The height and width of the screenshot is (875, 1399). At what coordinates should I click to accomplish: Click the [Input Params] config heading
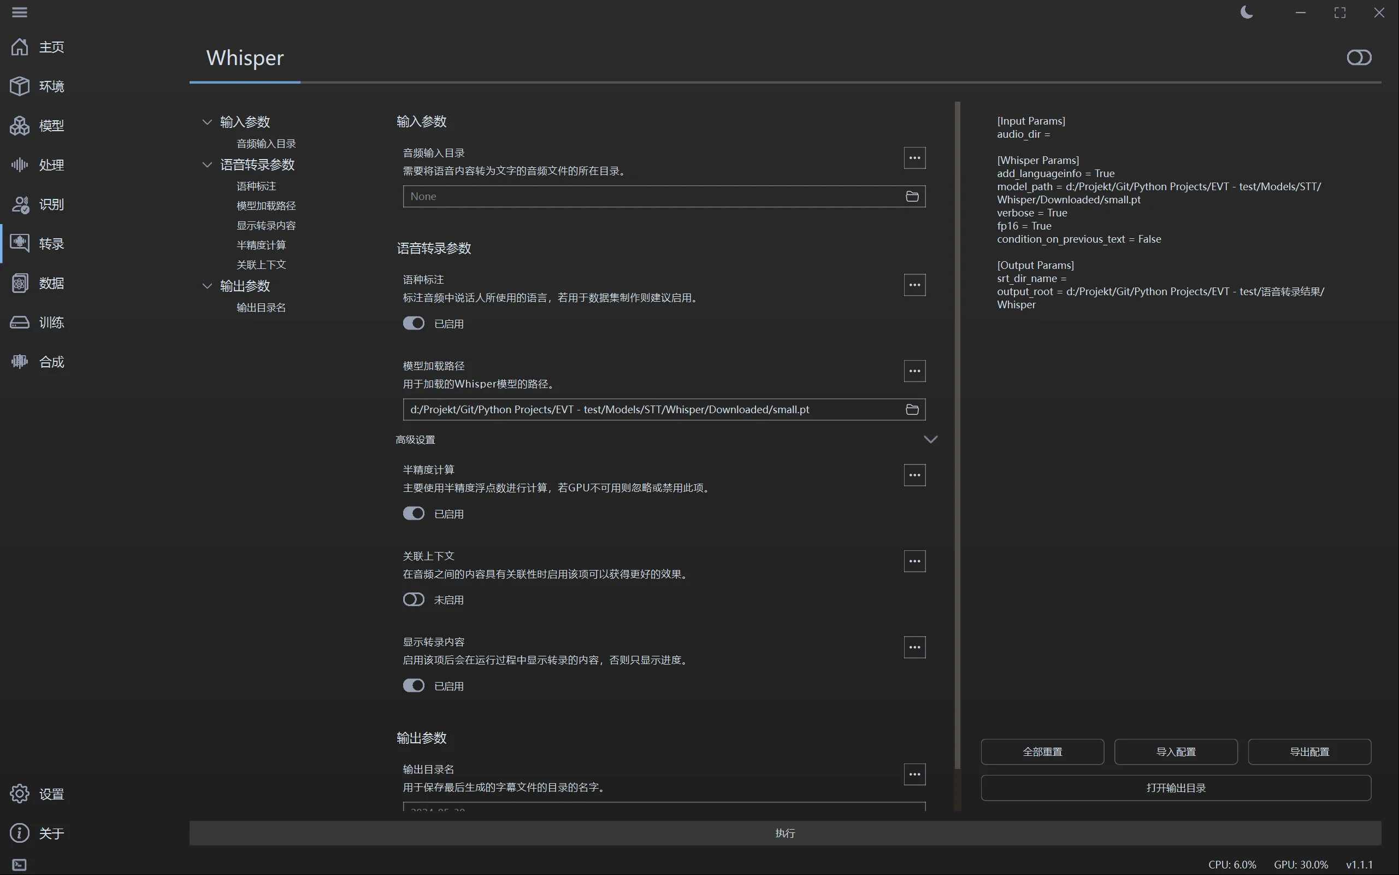[1031, 121]
